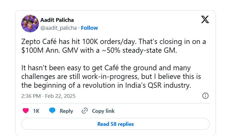The width and height of the screenshot is (225, 139).
Task: Click the India's QSR industry text line
Action: (106, 85)
